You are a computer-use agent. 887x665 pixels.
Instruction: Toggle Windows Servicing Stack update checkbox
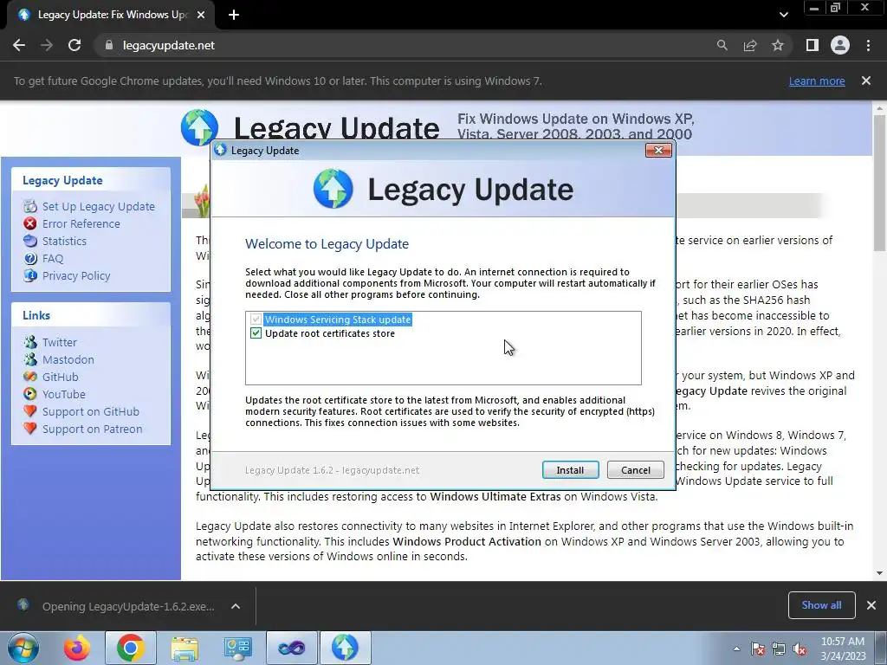256,320
